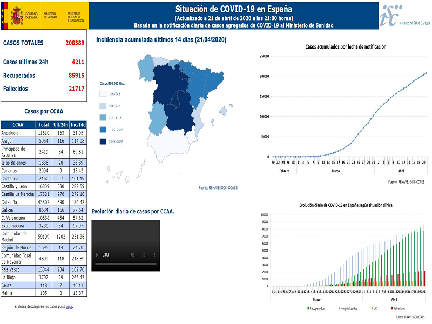
Task: Select the 34.6 - 71.4 legend color swatch
Action: point(103,106)
